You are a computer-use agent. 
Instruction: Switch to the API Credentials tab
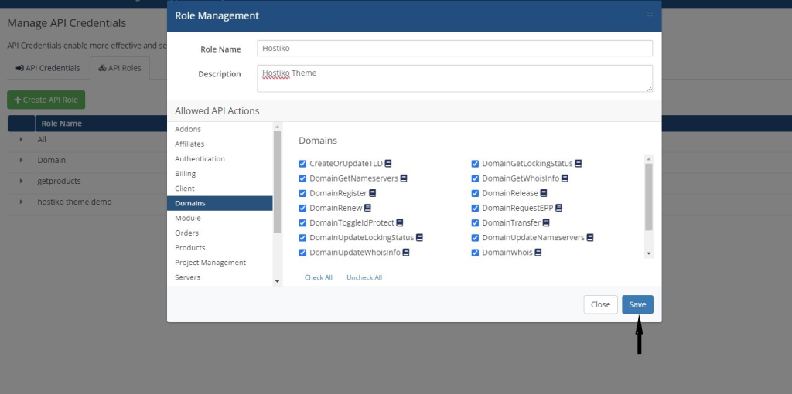pyautogui.click(x=48, y=68)
